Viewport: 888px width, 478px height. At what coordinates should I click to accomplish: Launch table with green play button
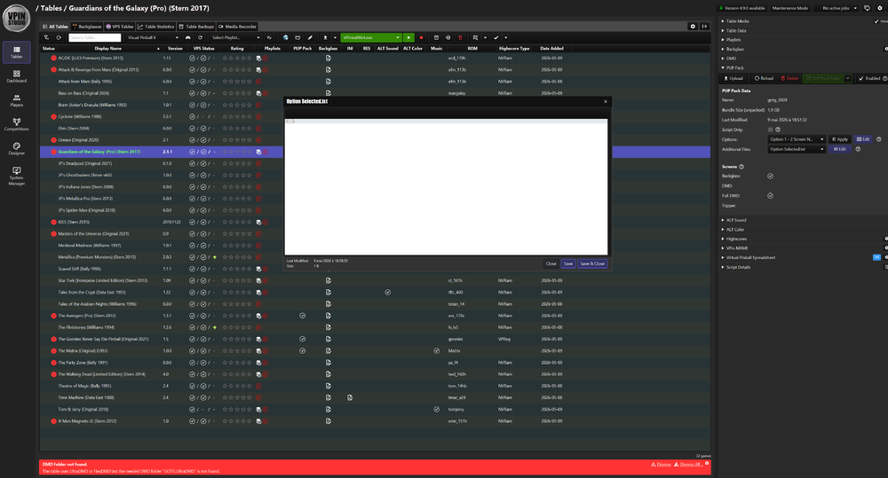point(408,37)
